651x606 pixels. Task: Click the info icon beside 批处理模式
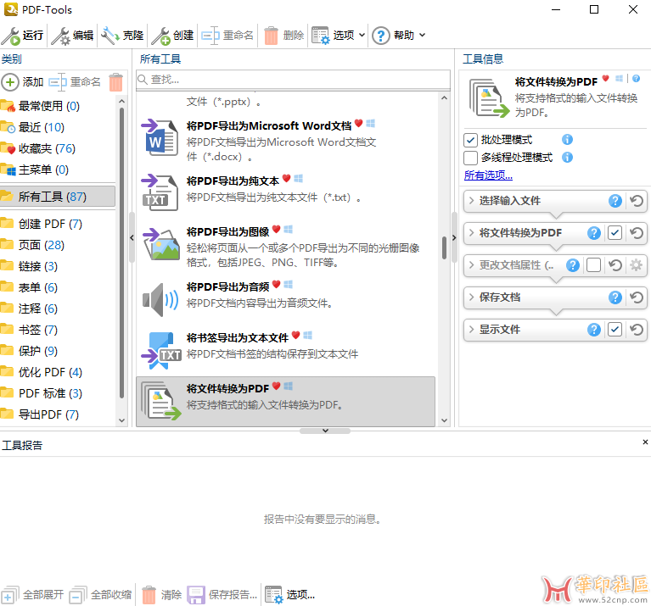pyautogui.click(x=567, y=140)
